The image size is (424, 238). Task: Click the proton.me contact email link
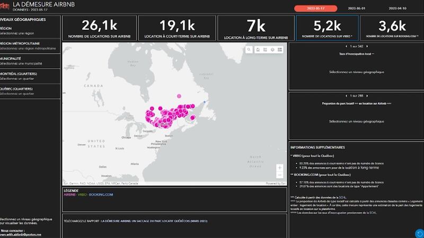pos(21,234)
